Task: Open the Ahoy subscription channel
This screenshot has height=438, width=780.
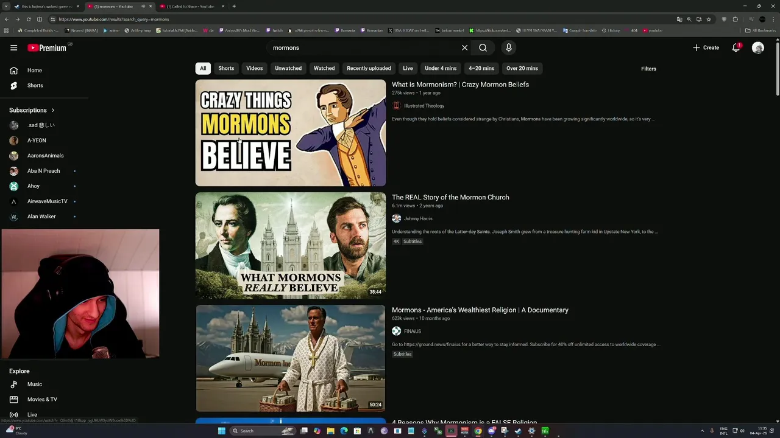Action: point(33,186)
